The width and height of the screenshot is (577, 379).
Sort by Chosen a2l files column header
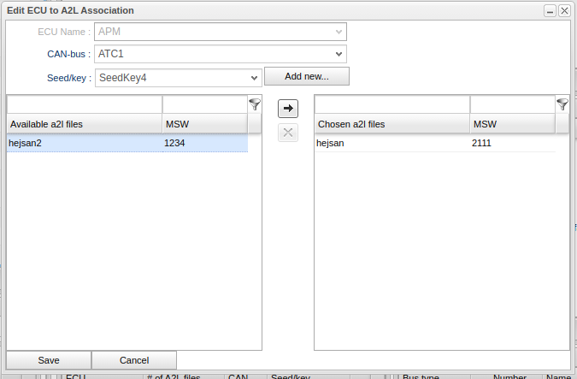(392, 124)
